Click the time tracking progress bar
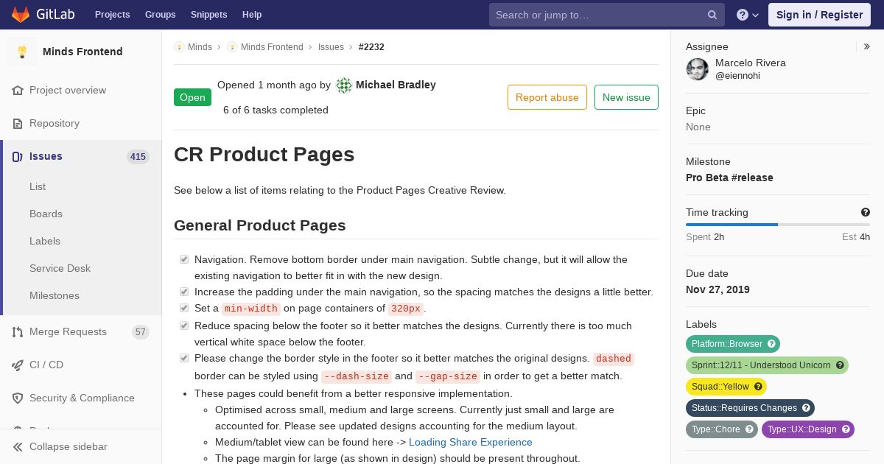Screen dimensions: 884x464 [x=778, y=225]
